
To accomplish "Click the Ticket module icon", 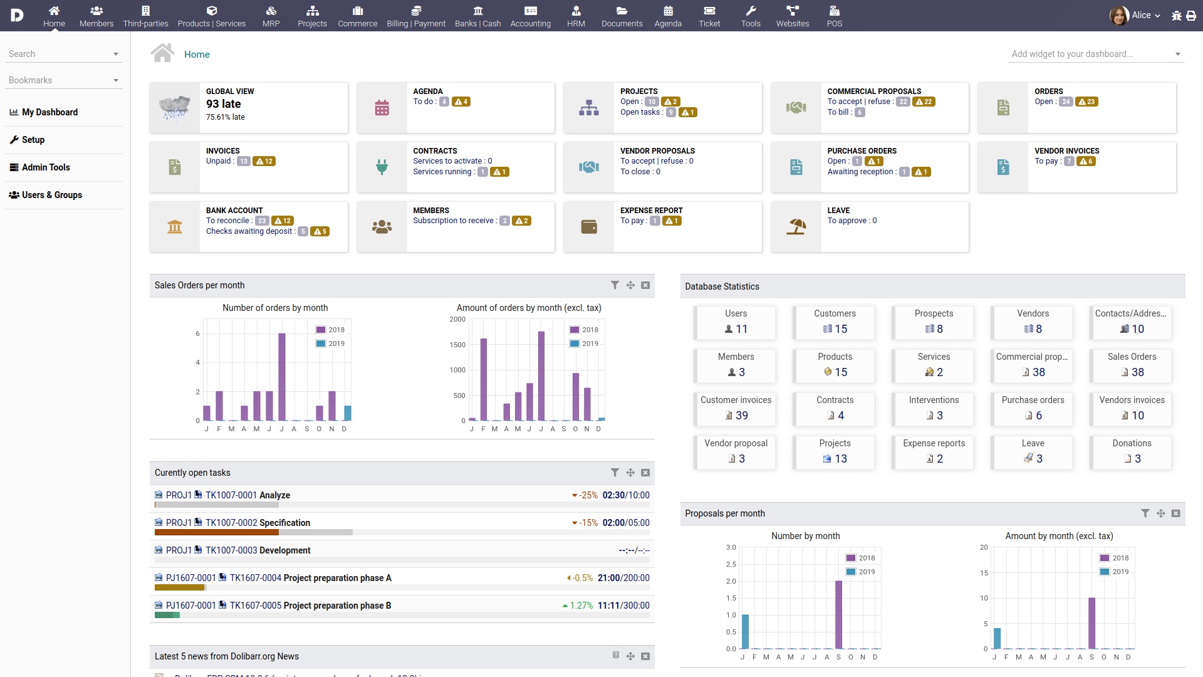I will point(708,11).
